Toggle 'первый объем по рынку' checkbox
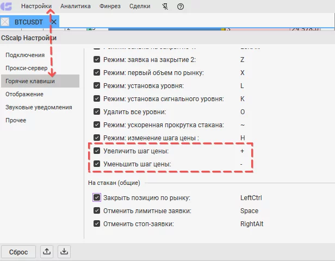 (97, 72)
